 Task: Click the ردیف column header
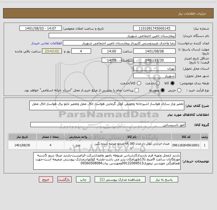click(x=205, y=137)
